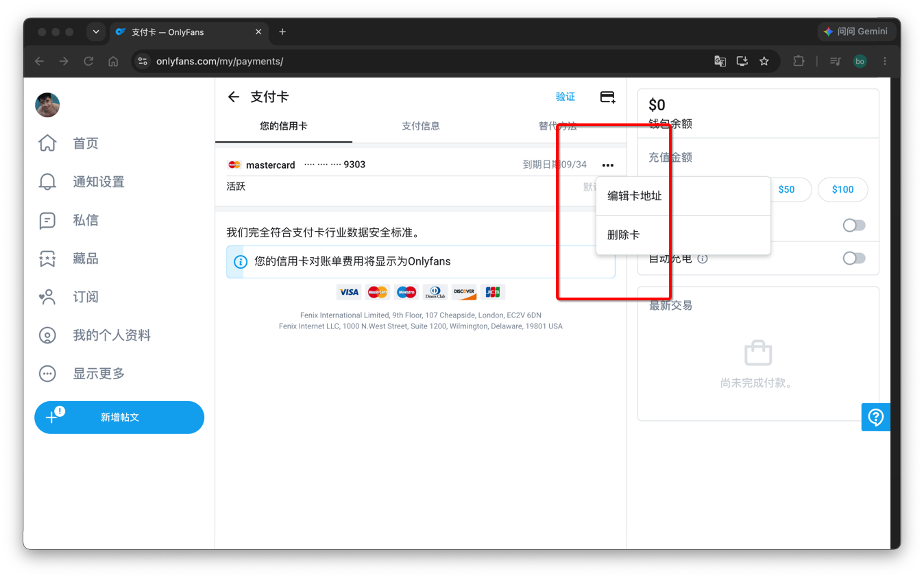Reload the page with the refresh icon
The height and width of the screenshot is (578, 924).
tap(88, 61)
